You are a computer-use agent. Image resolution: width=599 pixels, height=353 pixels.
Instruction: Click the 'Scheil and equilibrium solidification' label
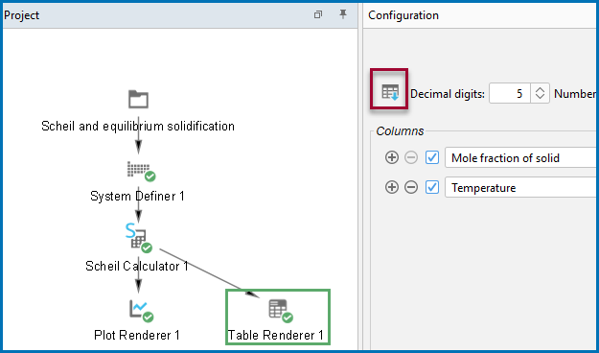click(138, 126)
